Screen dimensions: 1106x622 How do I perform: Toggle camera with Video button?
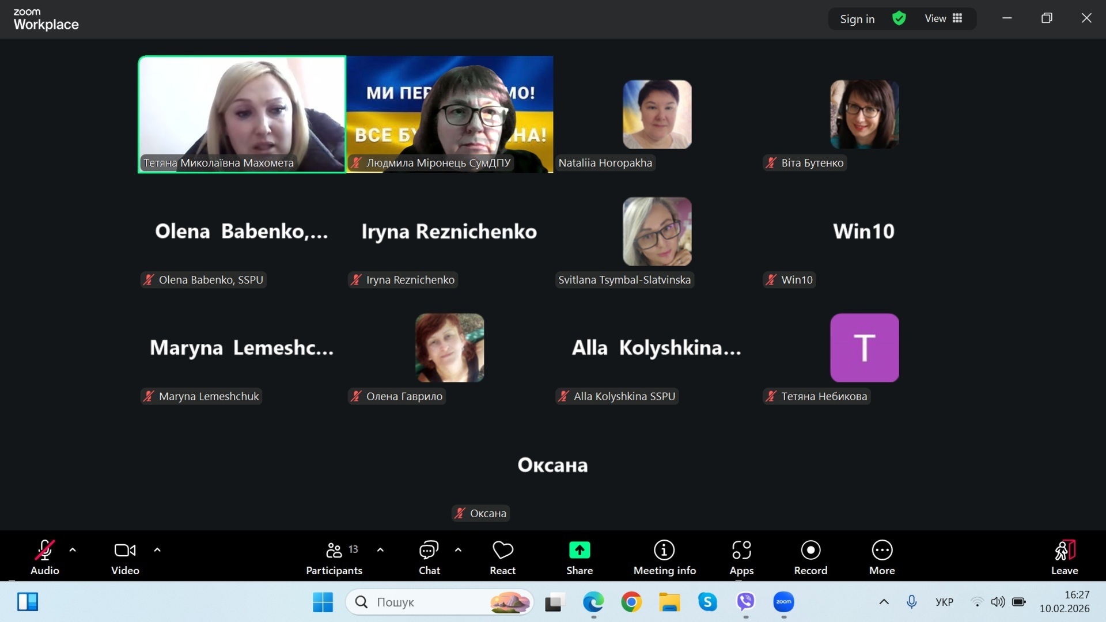click(125, 557)
